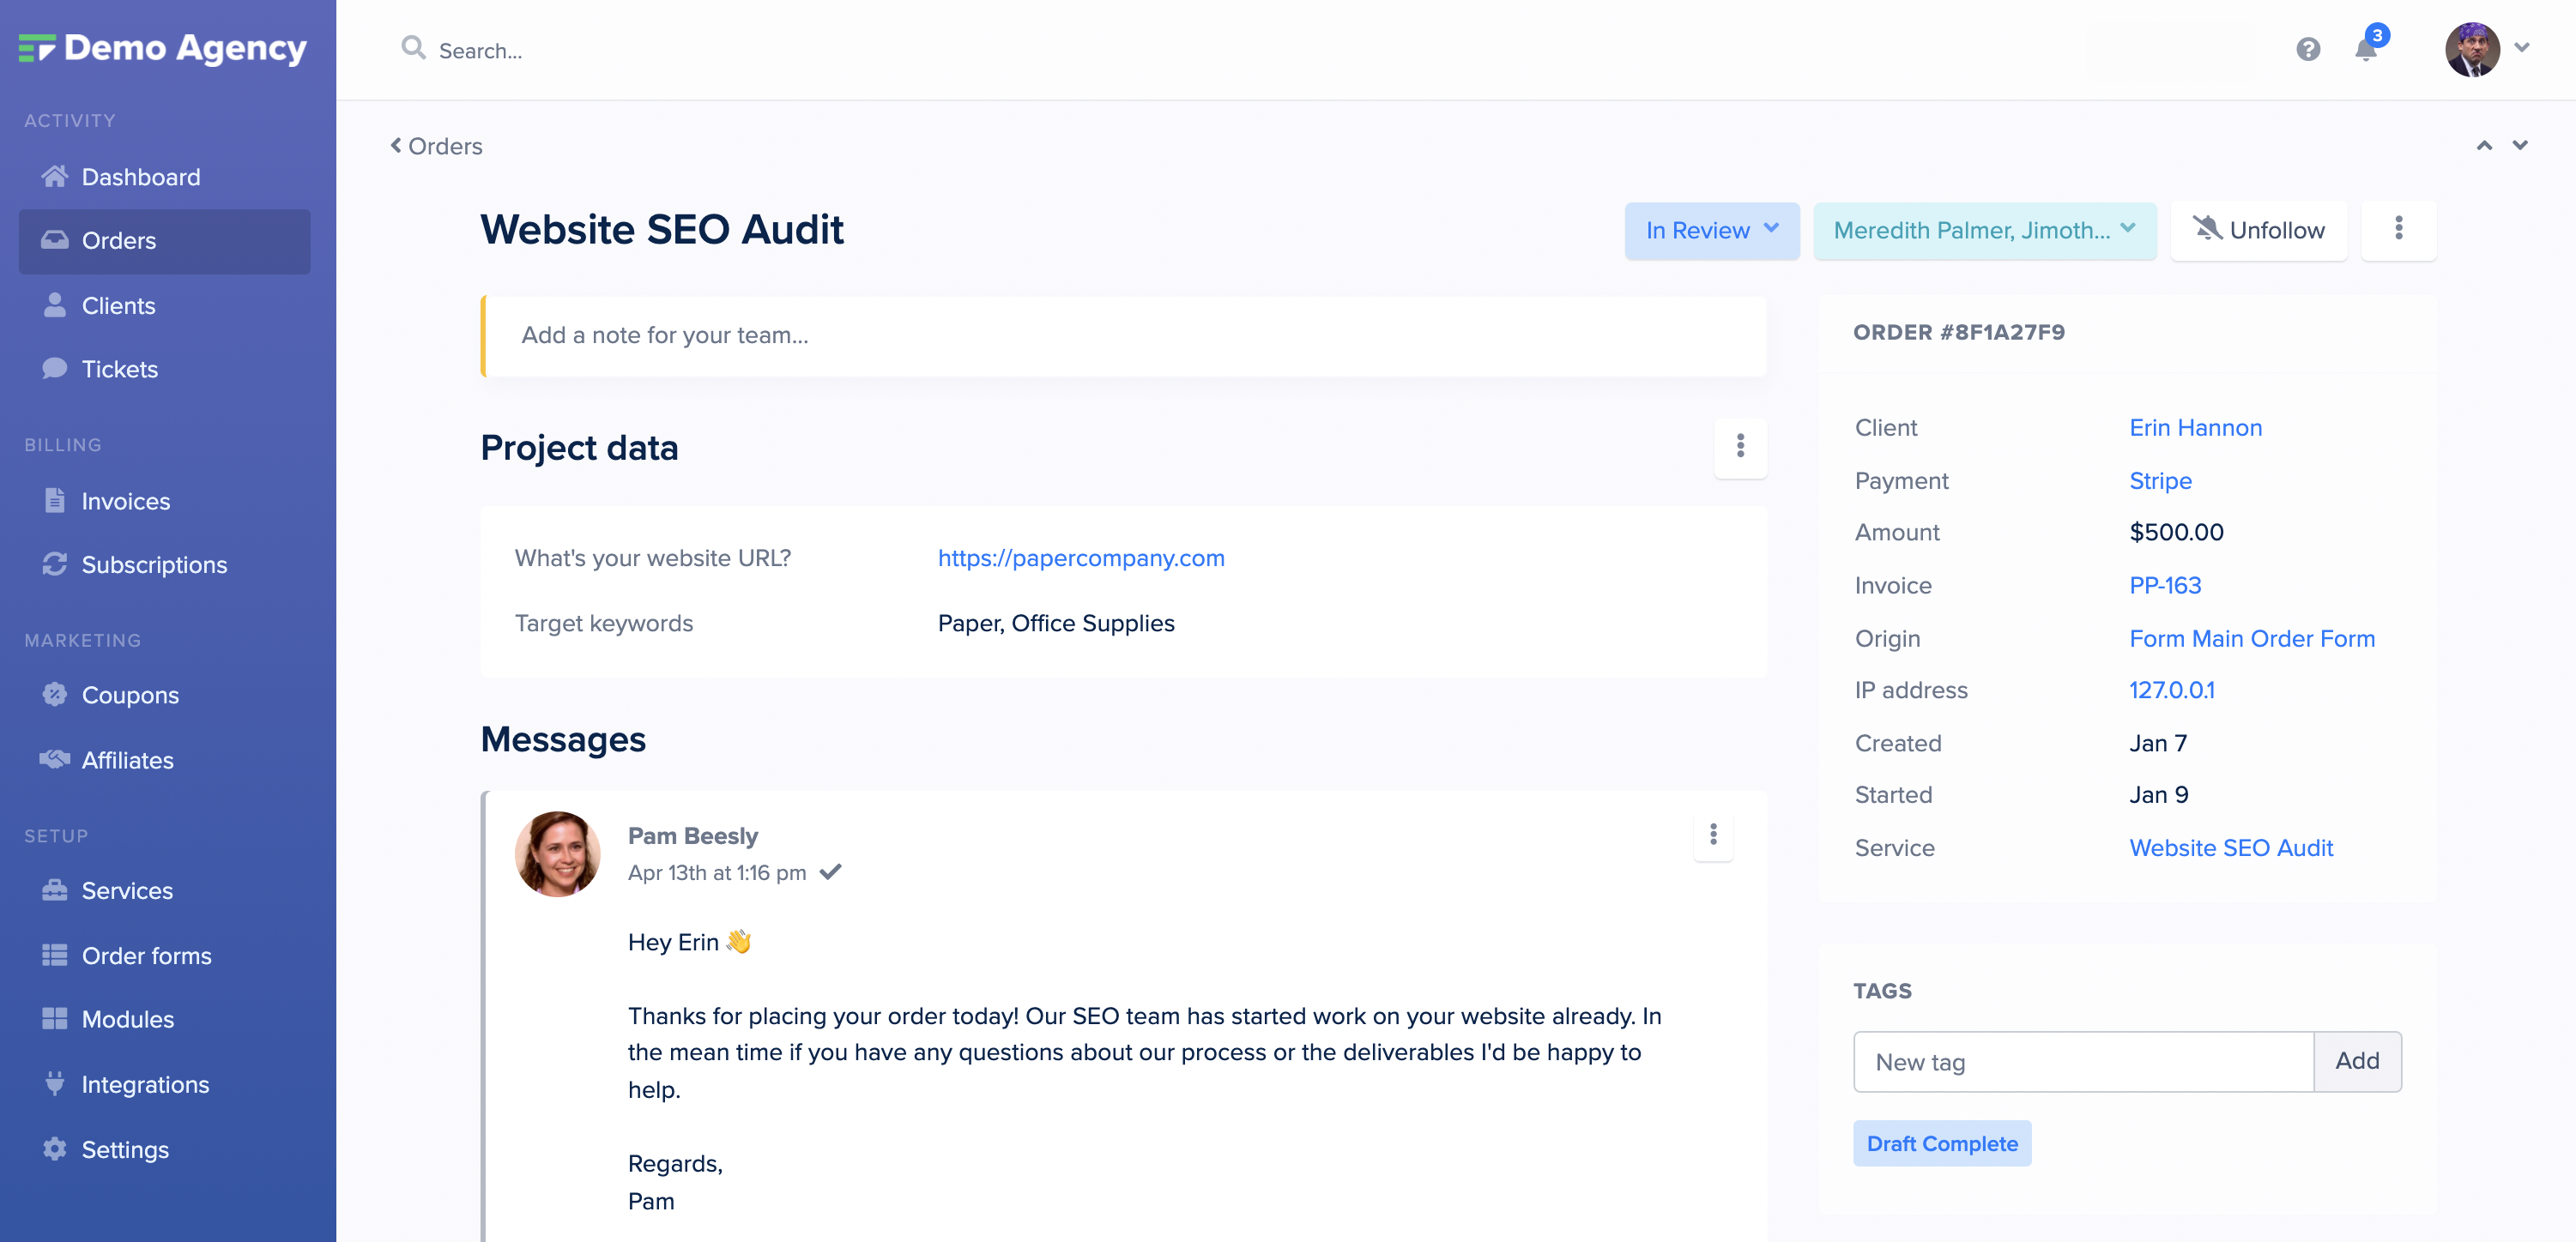Open the Coupons page
2576x1242 pixels.
click(130, 695)
